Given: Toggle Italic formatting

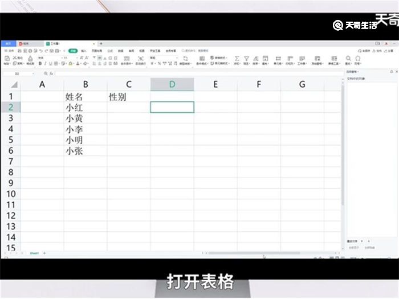Looking at the screenshot, I should 45,64.
